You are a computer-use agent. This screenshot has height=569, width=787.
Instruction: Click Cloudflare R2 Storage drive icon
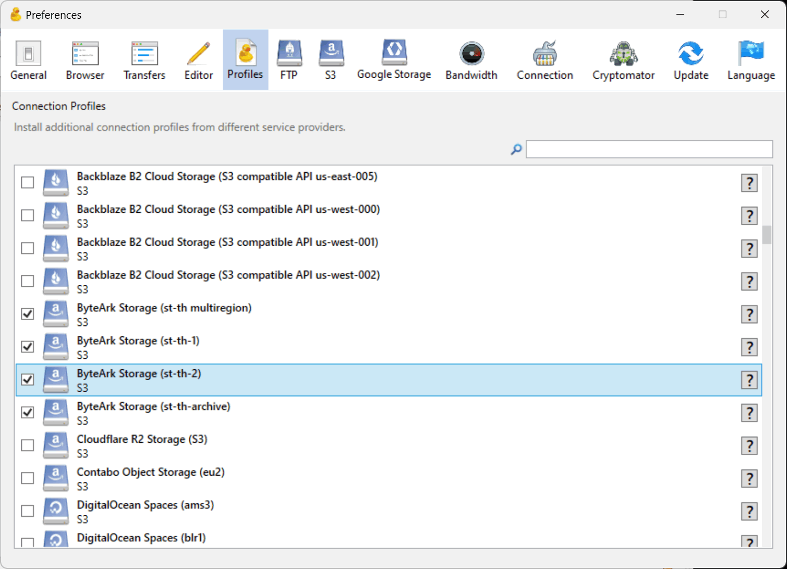56,445
